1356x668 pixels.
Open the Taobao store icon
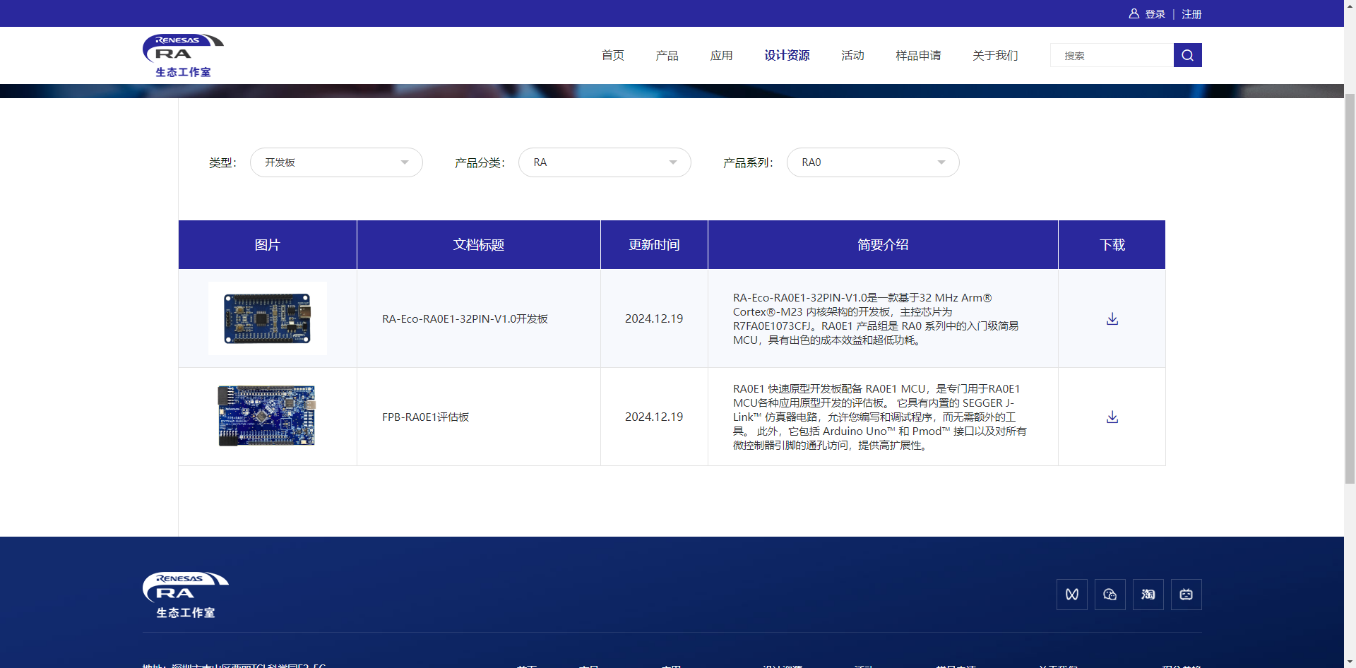tap(1148, 595)
